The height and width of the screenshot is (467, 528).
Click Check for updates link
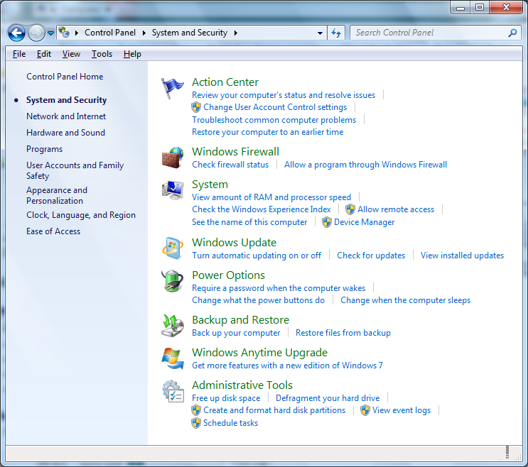[x=371, y=256]
